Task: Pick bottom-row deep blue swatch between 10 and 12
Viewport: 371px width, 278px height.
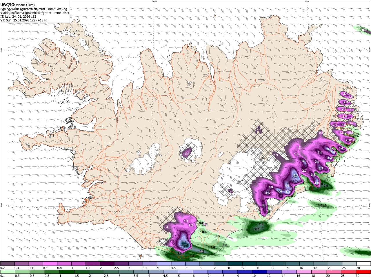Action: click(x=260, y=272)
